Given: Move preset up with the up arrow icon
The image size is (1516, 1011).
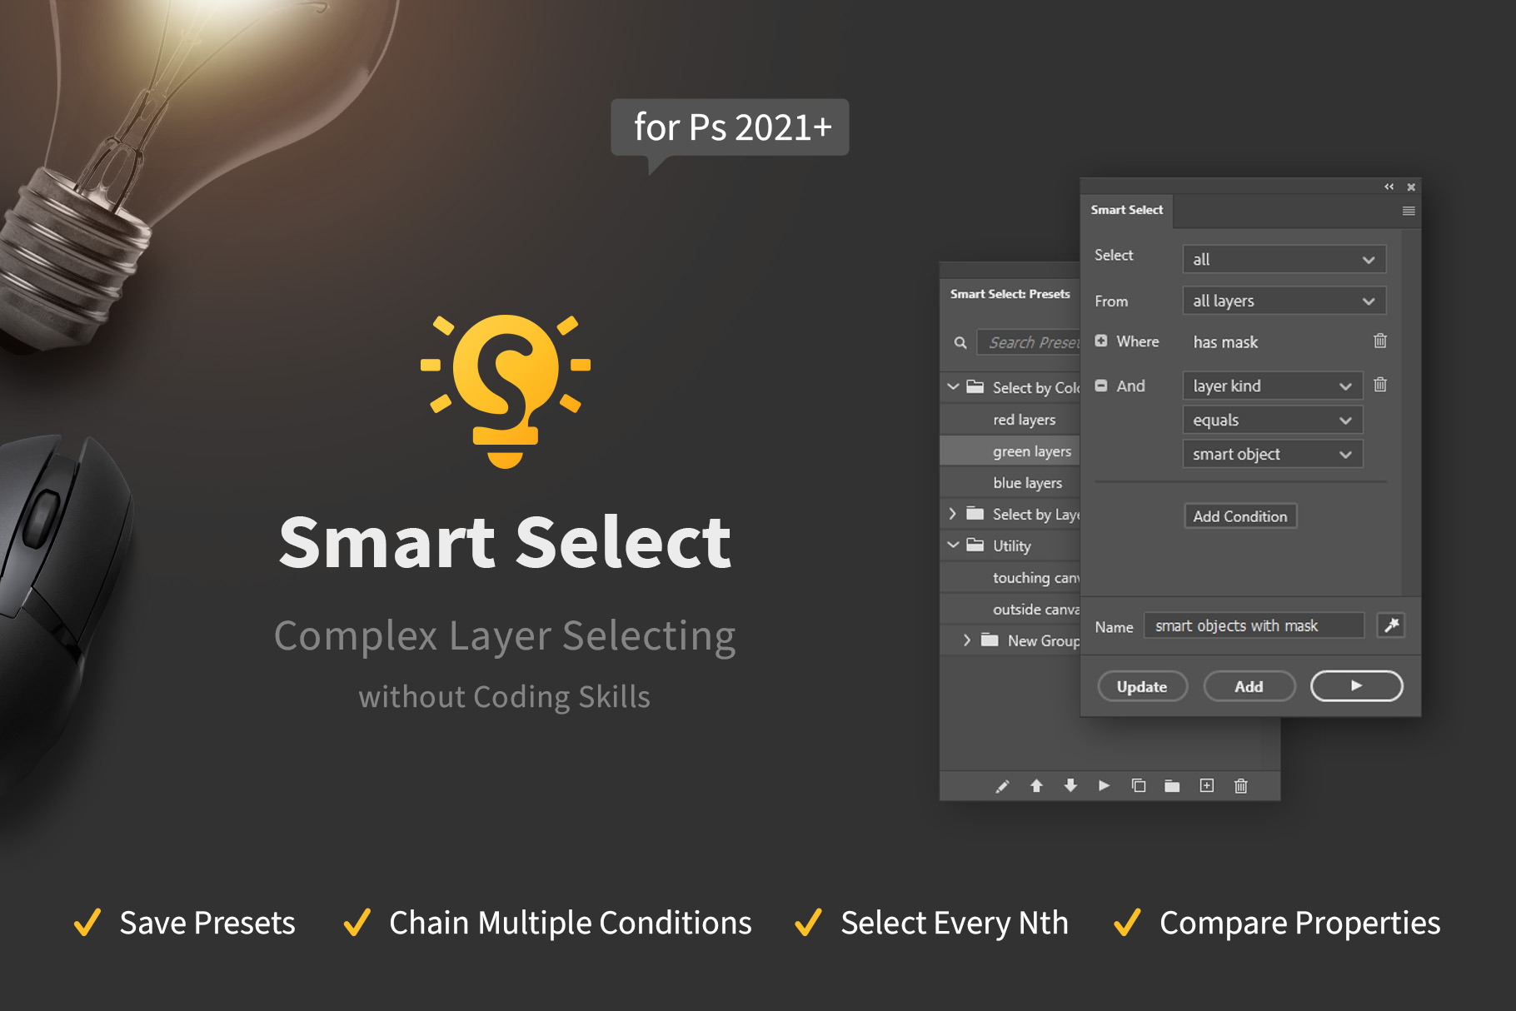Looking at the screenshot, I should (1036, 785).
